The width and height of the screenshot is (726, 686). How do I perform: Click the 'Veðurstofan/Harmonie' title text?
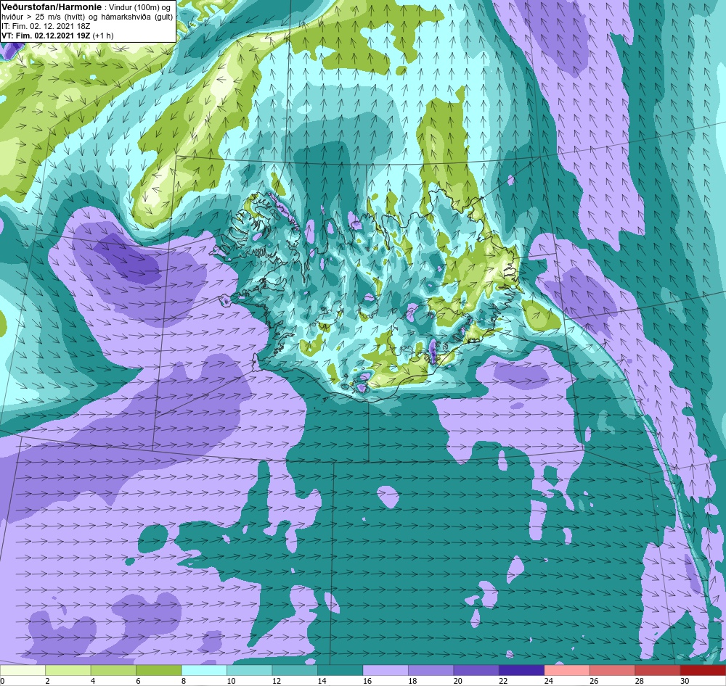coord(51,7)
